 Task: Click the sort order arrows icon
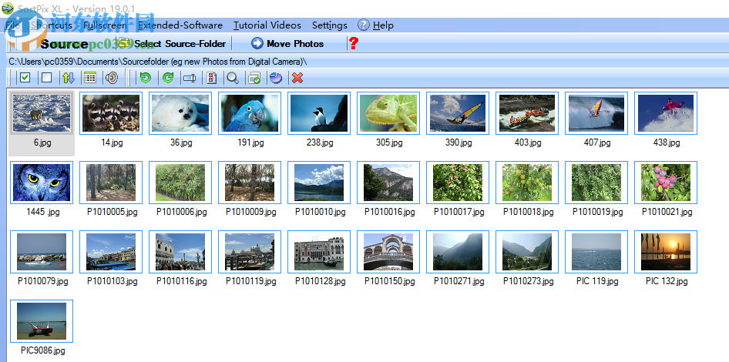pos(69,78)
